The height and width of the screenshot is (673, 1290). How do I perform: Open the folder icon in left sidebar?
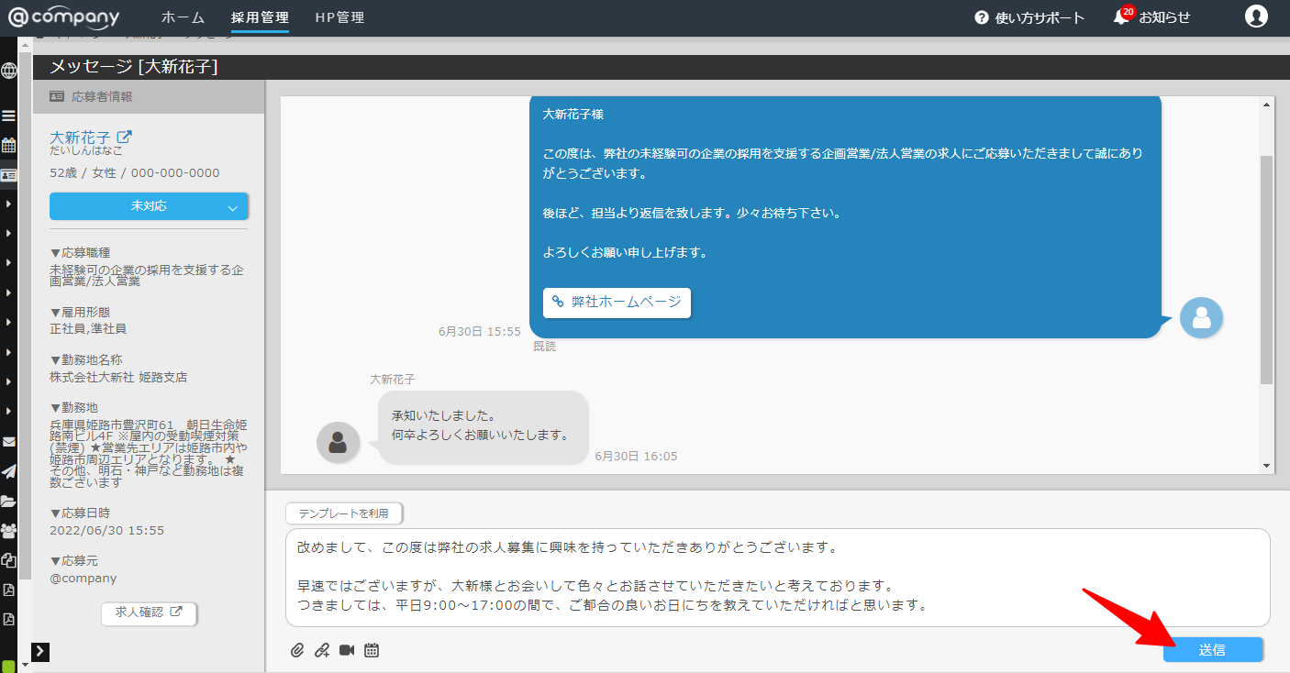[9, 501]
